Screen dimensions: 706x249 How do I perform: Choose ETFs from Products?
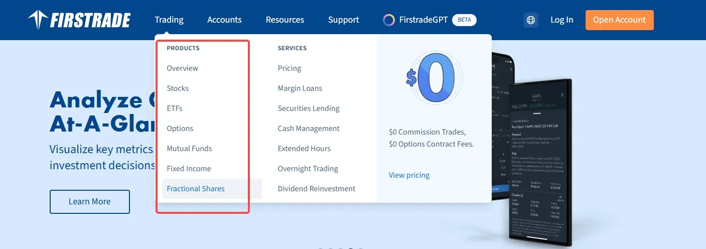pyautogui.click(x=175, y=108)
